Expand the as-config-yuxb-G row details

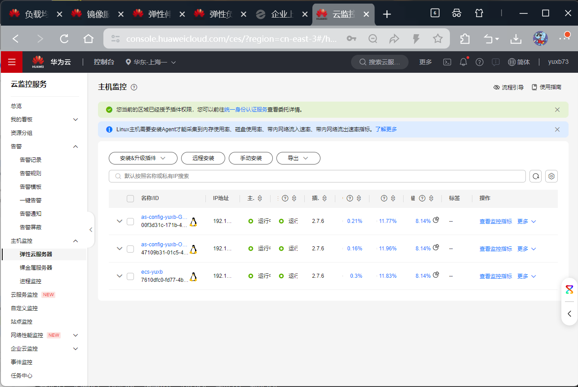pos(119,221)
